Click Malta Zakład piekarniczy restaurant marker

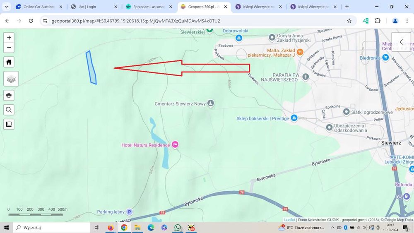[300, 52]
